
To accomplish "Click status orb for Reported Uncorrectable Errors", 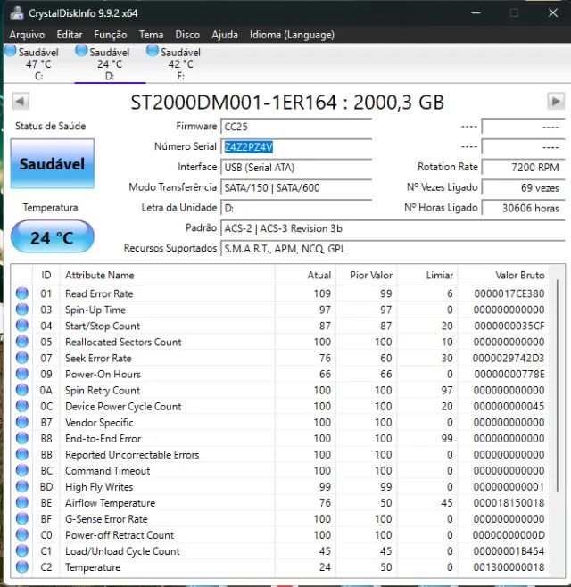I will click(22, 454).
